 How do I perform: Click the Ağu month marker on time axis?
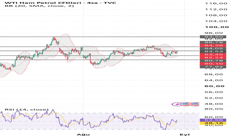click(83, 135)
